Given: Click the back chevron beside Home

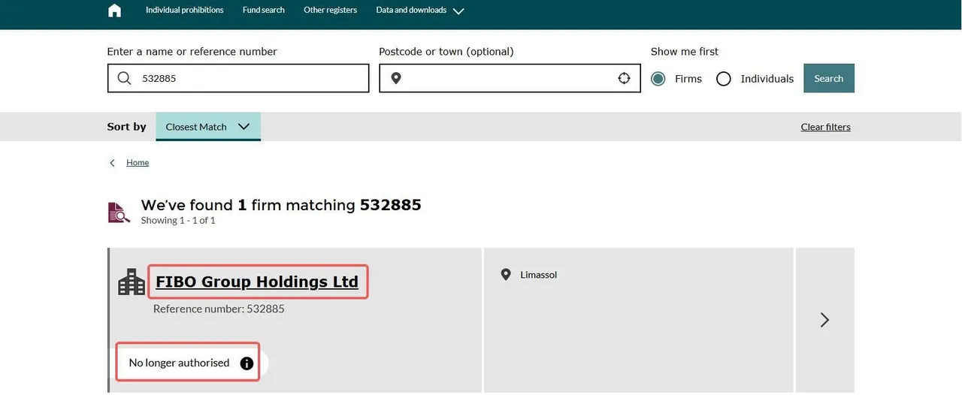Looking at the screenshot, I should pyautogui.click(x=113, y=163).
